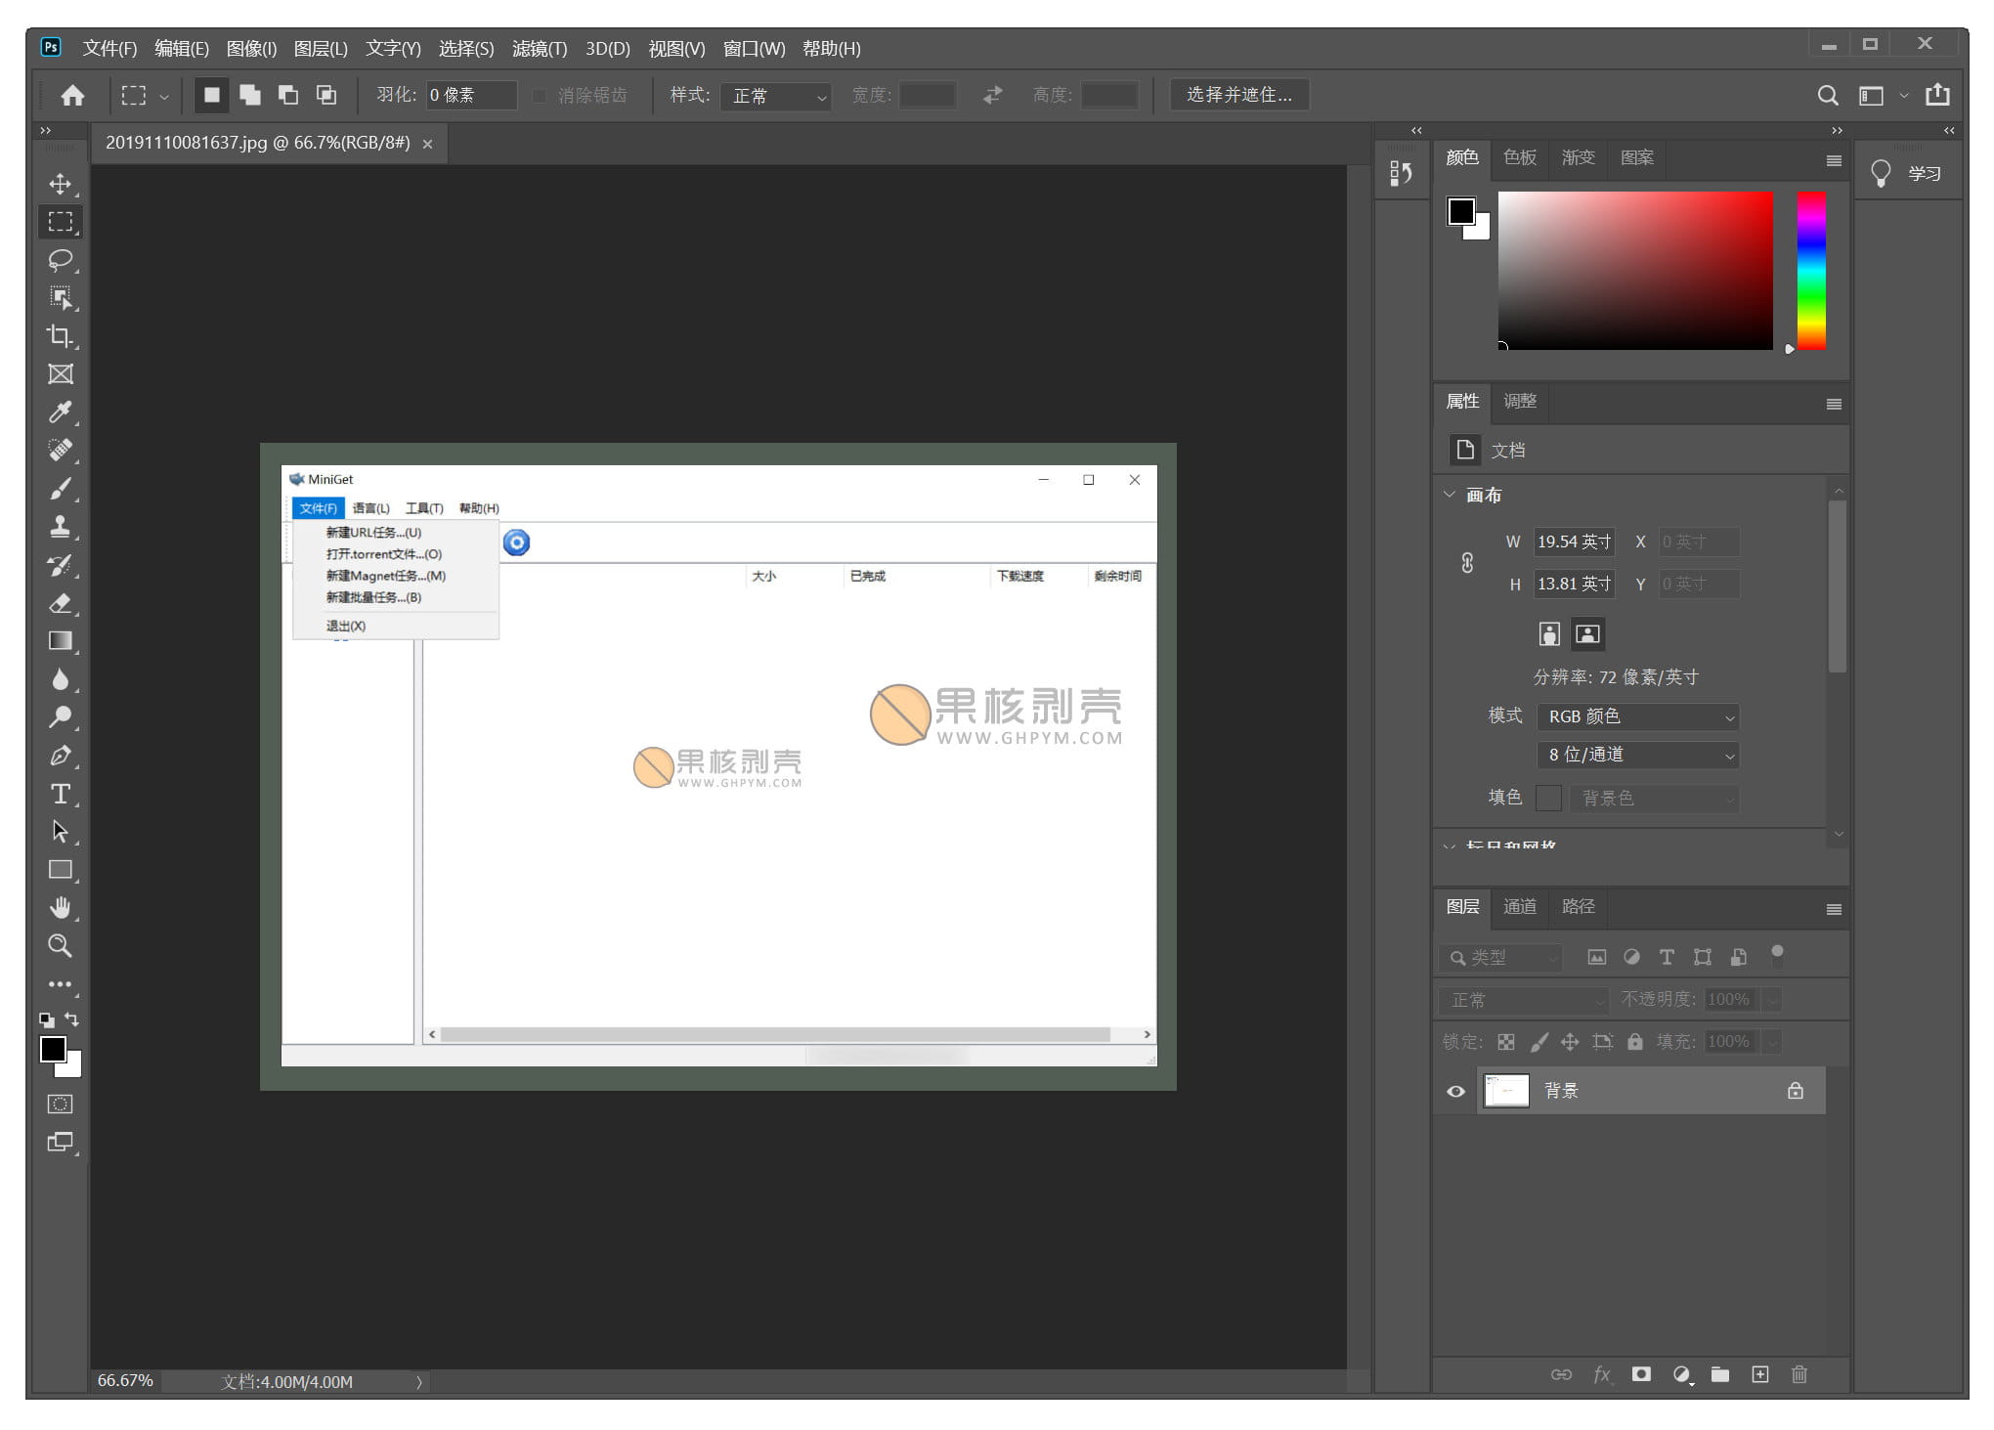Viewport: 1994px width, 1430px height.
Task: Click the 选择并遮住 button
Action: click(1238, 95)
